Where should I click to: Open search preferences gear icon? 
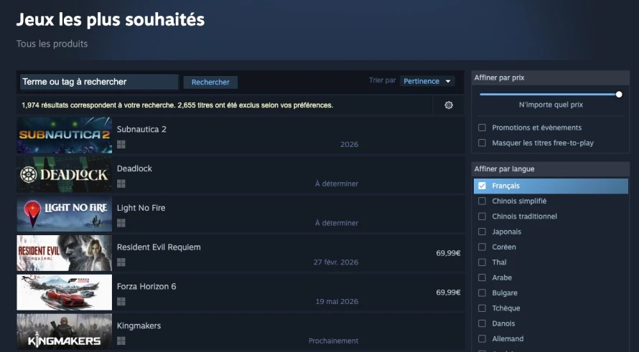pyautogui.click(x=449, y=105)
